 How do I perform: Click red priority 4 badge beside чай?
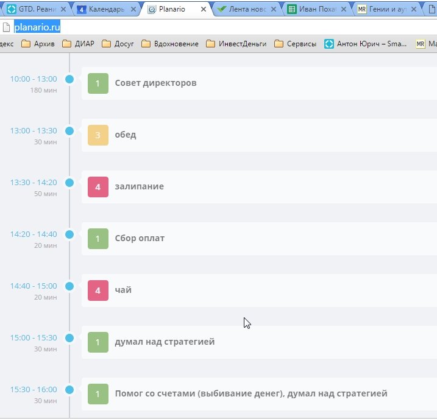(98, 290)
